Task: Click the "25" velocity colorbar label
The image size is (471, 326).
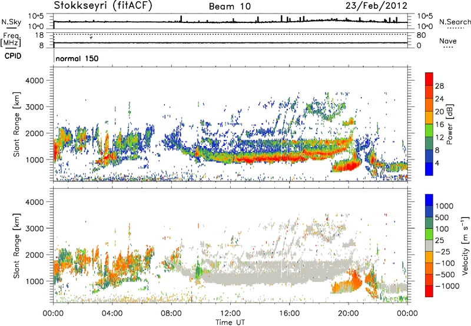Action: tap(439, 241)
